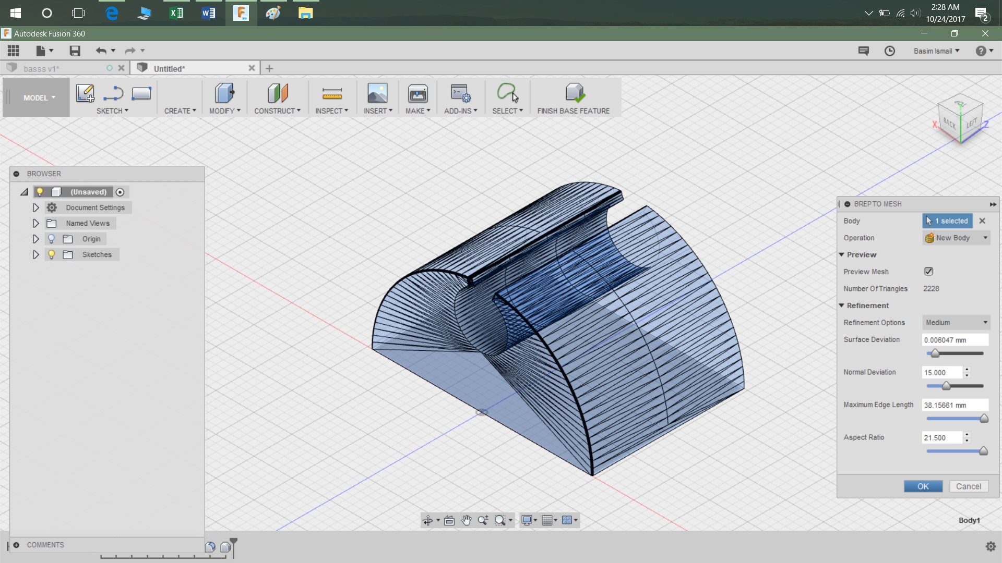Open the Help question mark icon
1002x563 pixels.
981,51
